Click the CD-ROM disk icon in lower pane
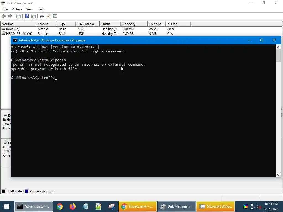 6,142
